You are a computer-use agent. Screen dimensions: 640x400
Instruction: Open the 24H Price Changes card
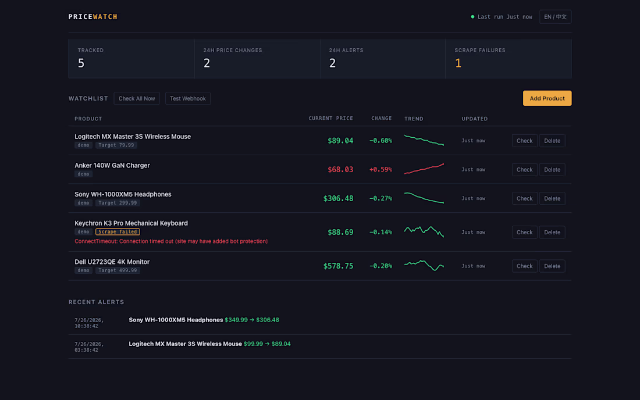click(x=257, y=59)
